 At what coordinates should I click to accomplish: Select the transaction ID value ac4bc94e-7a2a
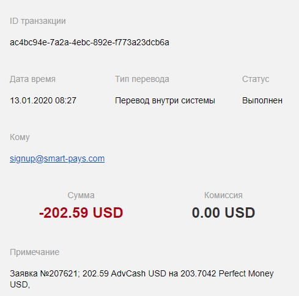pos(89,42)
